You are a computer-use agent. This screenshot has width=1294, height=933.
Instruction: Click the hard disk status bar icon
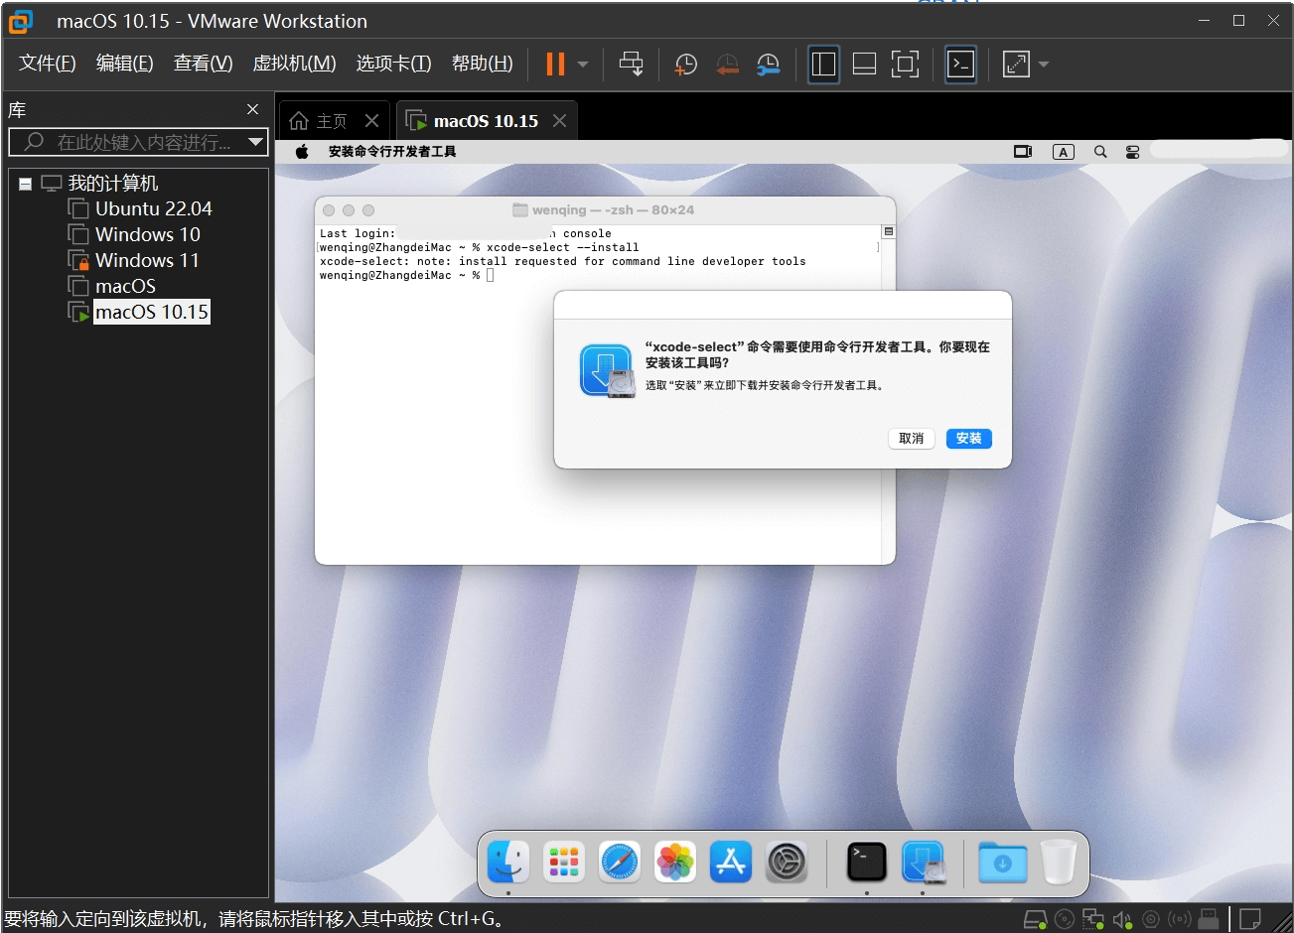(x=1035, y=919)
